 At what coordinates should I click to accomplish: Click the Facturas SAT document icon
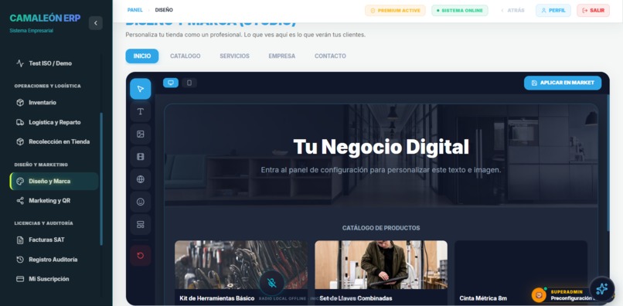coord(20,240)
